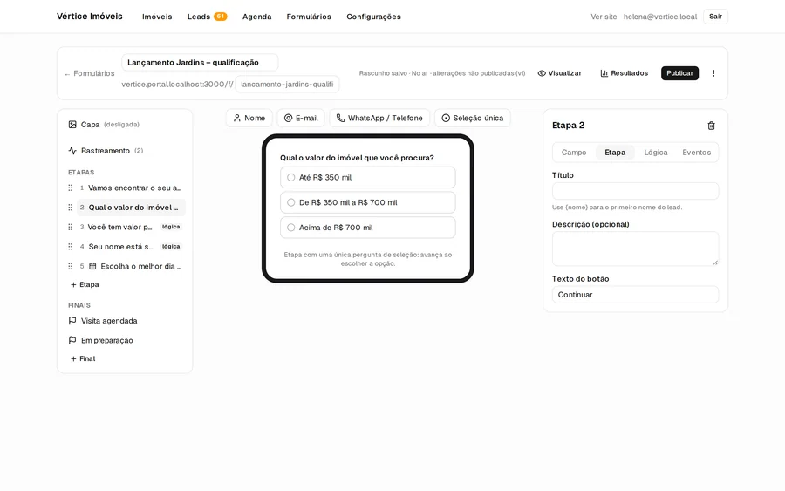
Task: Switch to the Lógica tab
Action: coord(656,153)
